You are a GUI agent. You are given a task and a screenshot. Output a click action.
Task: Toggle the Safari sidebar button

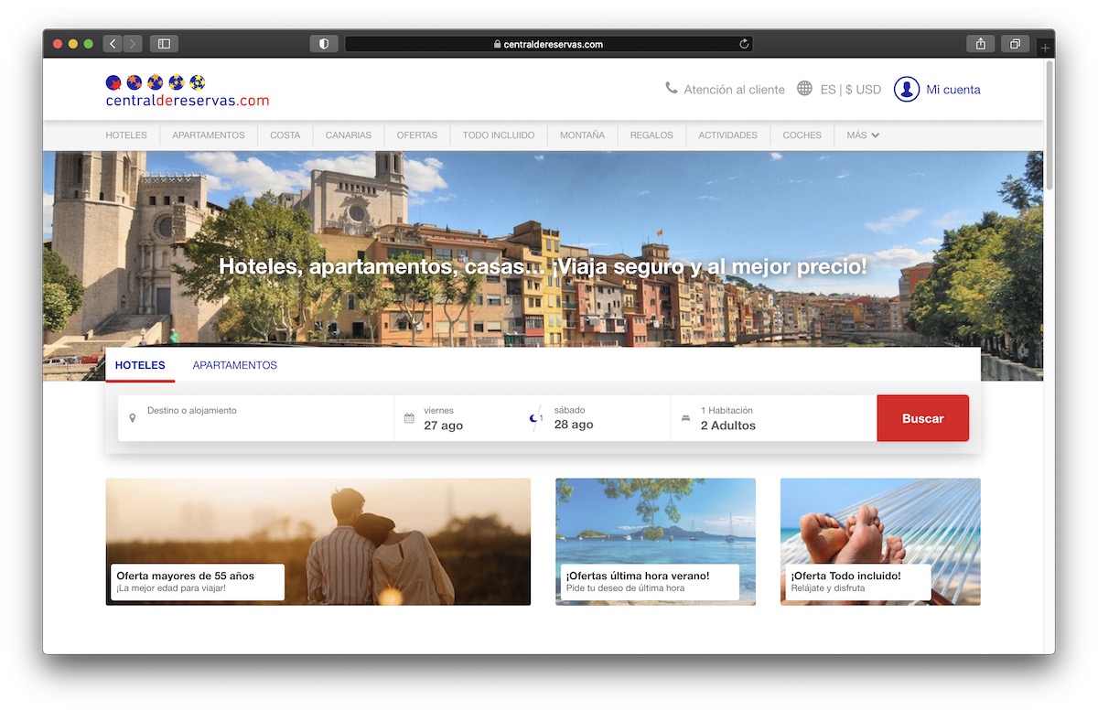pos(164,44)
